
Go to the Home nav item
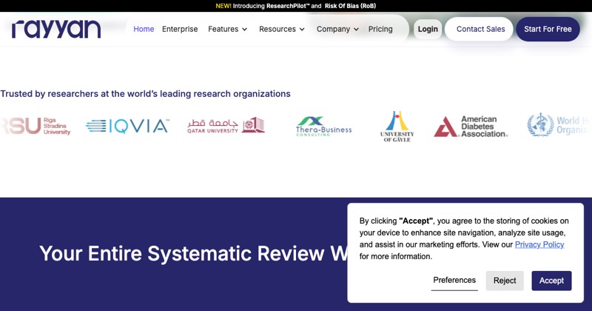[x=144, y=29]
